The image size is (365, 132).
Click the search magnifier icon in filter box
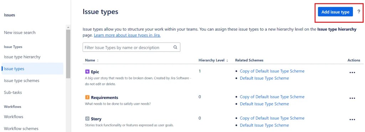click(175, 47)
